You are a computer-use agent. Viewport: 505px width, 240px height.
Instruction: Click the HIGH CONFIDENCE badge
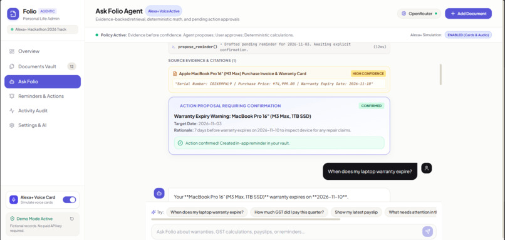(368, 74)
